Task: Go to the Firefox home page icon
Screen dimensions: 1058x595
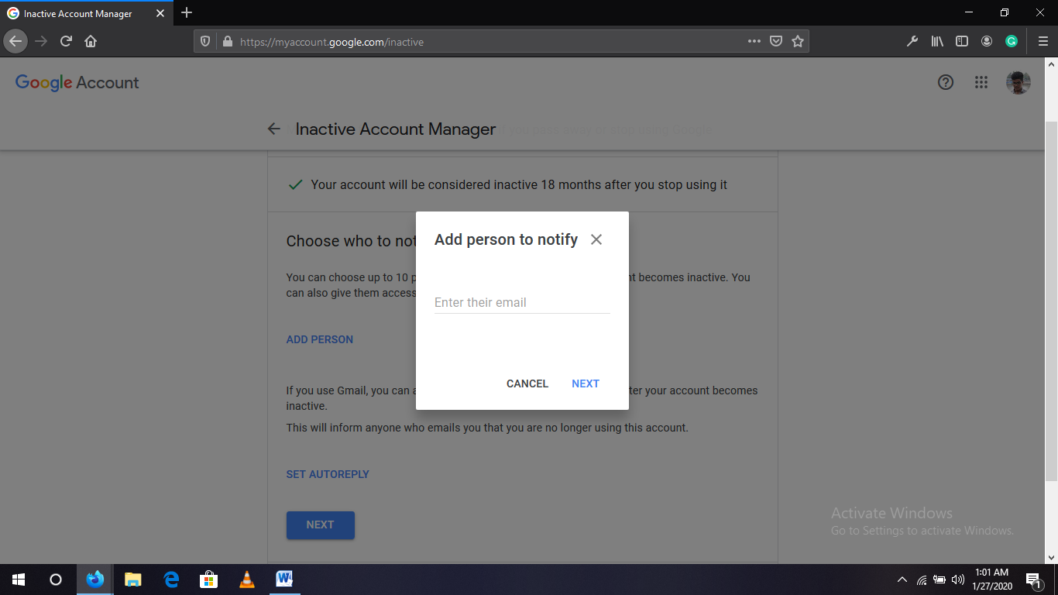Action: tap(91, 42)
